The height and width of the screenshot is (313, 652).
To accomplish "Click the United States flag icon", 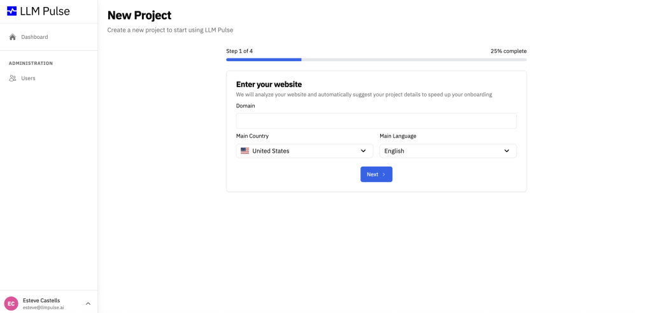I will coord(245,151).
